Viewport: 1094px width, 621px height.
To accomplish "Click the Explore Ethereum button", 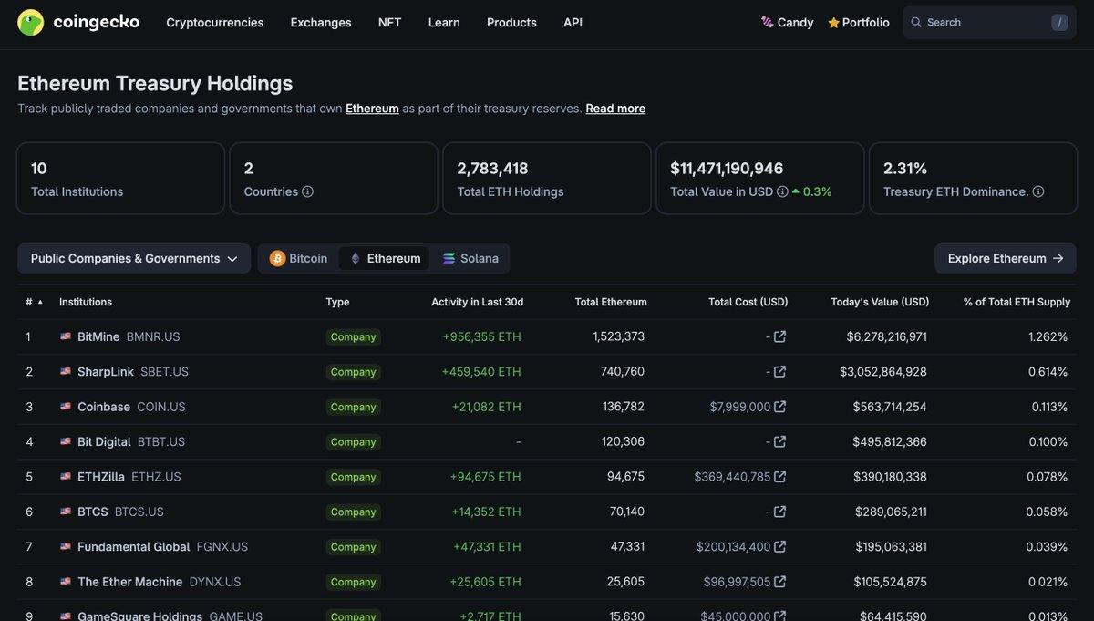I will click(x=1006, y=258).
